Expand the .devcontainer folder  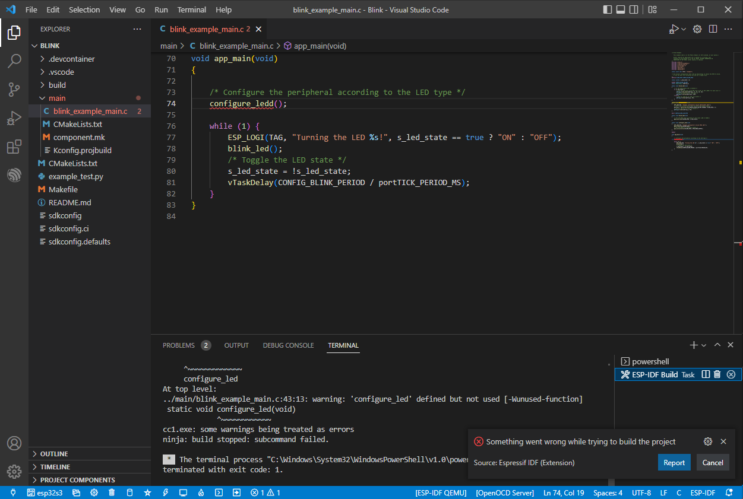tap(89, 59)
